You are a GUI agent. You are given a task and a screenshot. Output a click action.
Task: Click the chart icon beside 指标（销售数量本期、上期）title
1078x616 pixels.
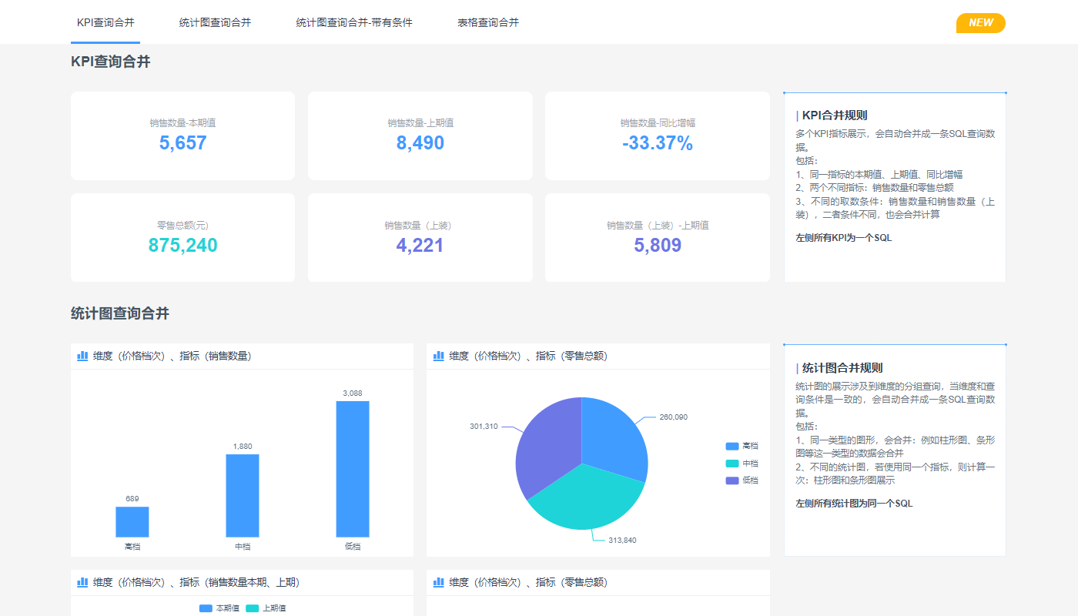(x=82, y=582)
